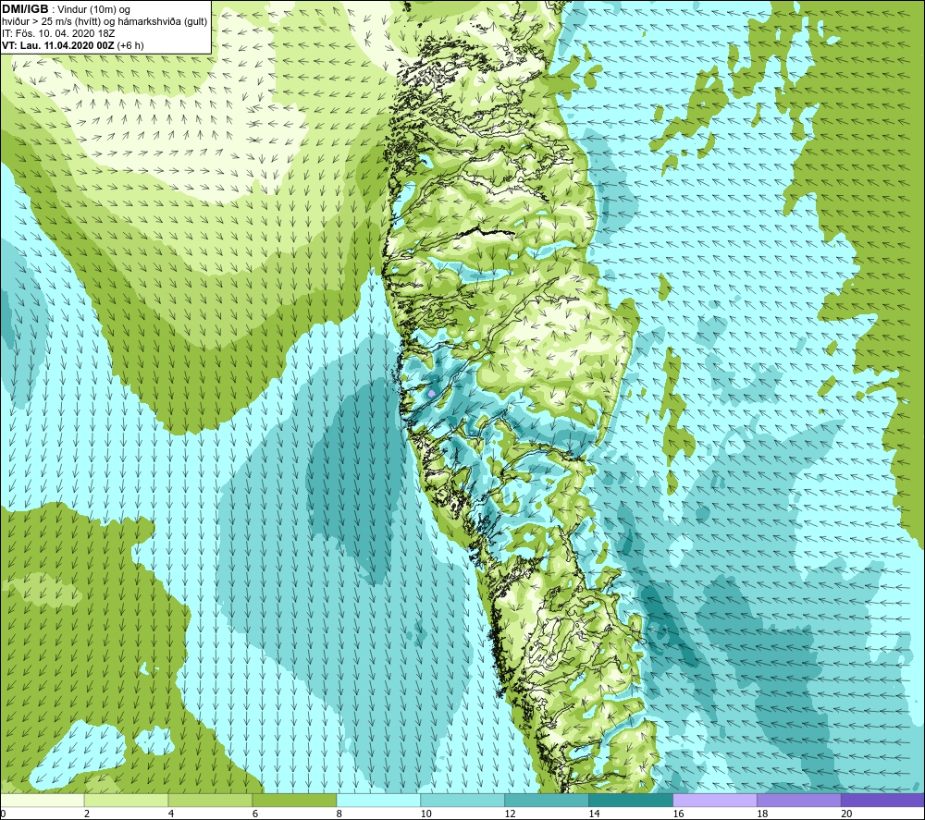925x820 pixels.
Task: Click the 18–20 m/s purple legend swatch
Action: pyautogui.click(x=799, y=800)
